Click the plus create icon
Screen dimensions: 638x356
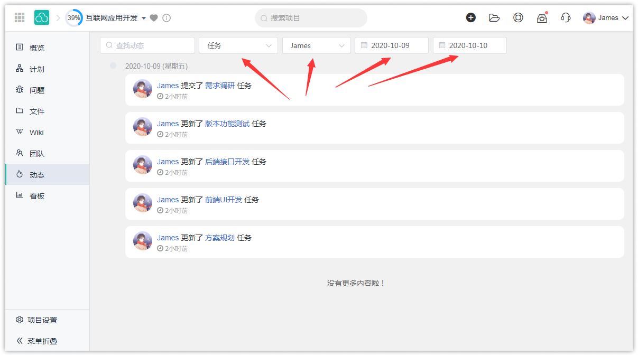tap(470, 17)
